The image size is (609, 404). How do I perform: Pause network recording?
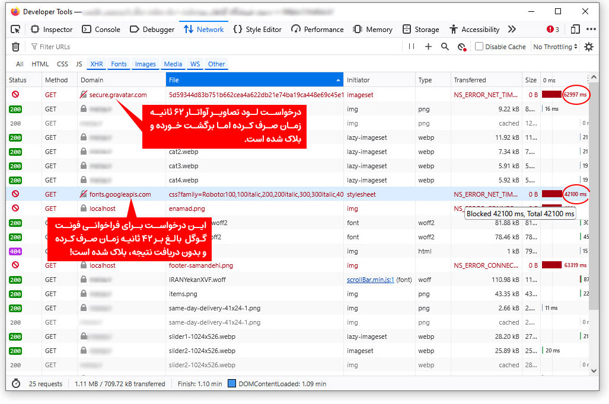point(412,47)
